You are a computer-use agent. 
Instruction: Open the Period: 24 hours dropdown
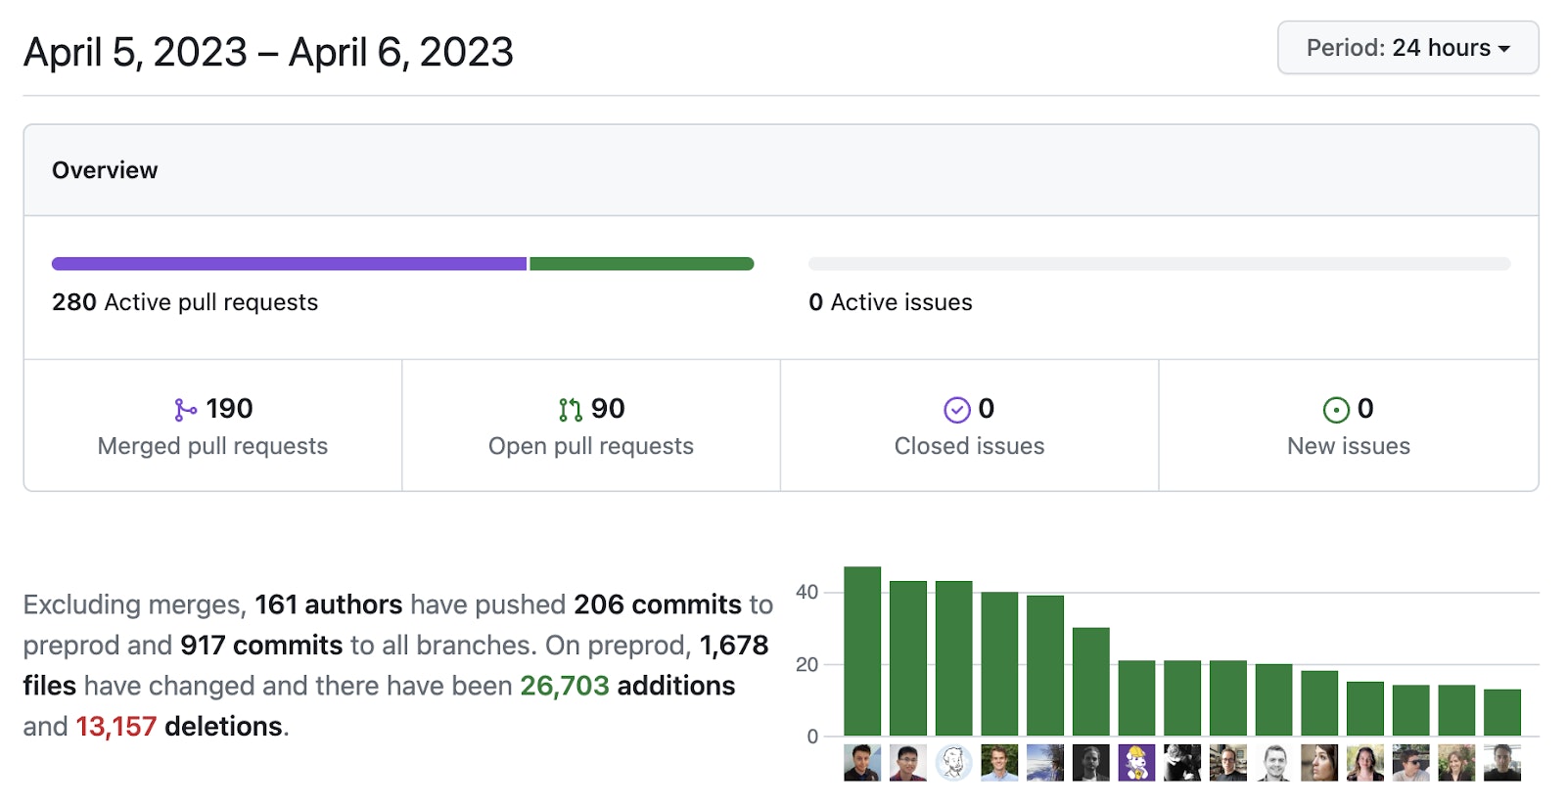(1406, 48)
